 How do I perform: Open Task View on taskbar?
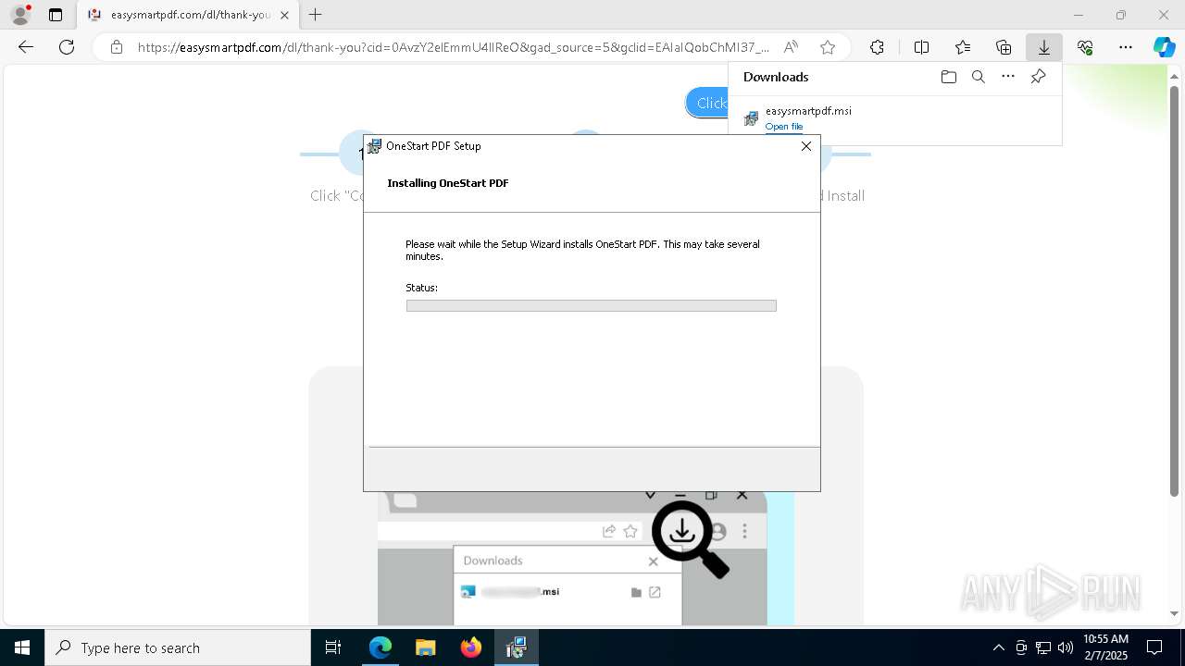pyautogui.click(x=333, y=647)
